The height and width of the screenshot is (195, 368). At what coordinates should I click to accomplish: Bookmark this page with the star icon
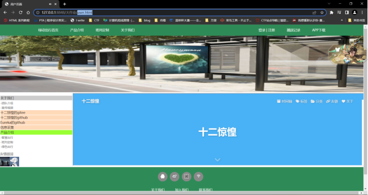(x=322, y=12)
